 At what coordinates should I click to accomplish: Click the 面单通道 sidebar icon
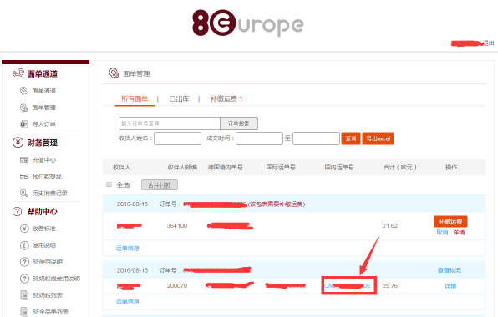coord(24,91)
